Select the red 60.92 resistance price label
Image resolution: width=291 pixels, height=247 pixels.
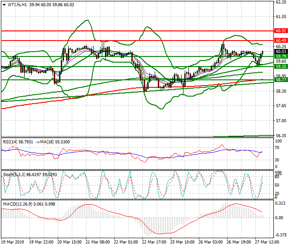[281, 30]
